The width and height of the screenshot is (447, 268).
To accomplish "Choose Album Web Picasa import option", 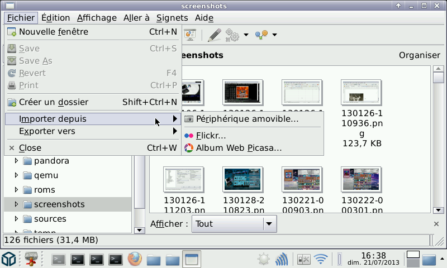I will [239, 148].
